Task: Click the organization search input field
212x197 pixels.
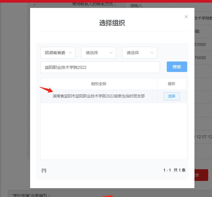Action: point(100,67)
